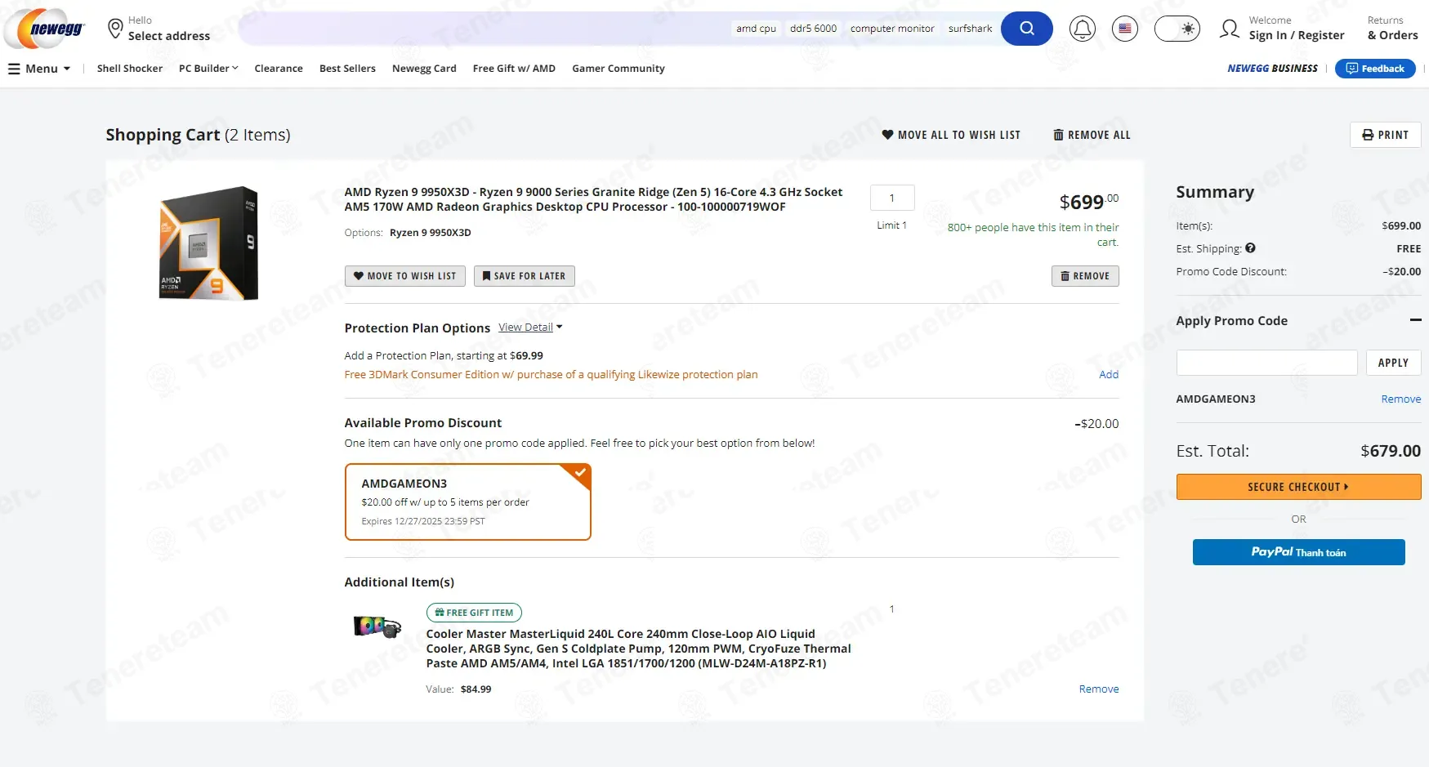Image resolution: width=1429 pixels, height=767 pixels.
Task: Open the Shell Shocker menu item
Action: click(129, 69)
